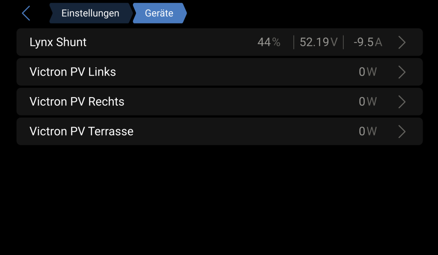Click the 44% state of charge value
Screen dimensions: 438x255
(269, 42)
